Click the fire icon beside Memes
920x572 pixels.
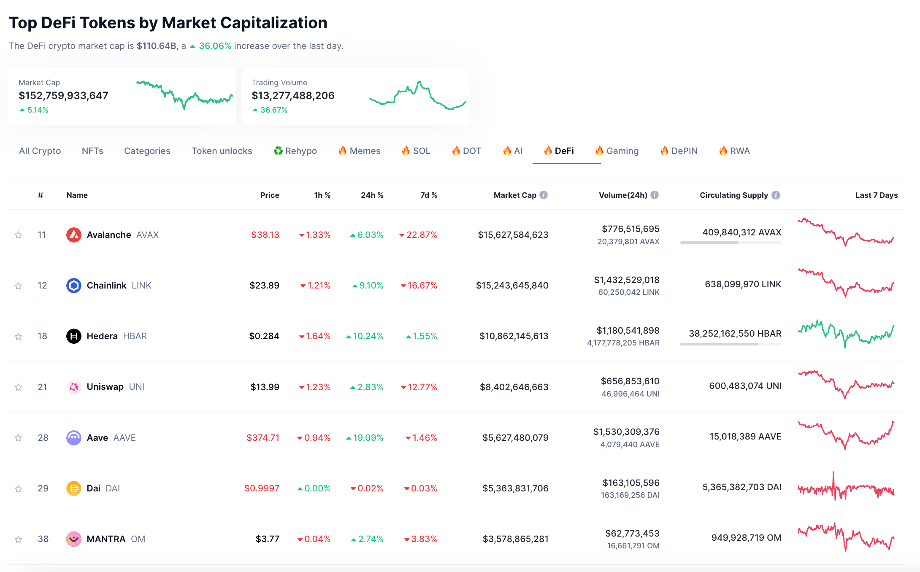[343, 151]
